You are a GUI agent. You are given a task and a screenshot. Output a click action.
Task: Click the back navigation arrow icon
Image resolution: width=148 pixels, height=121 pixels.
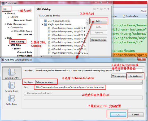click(94, 9)
